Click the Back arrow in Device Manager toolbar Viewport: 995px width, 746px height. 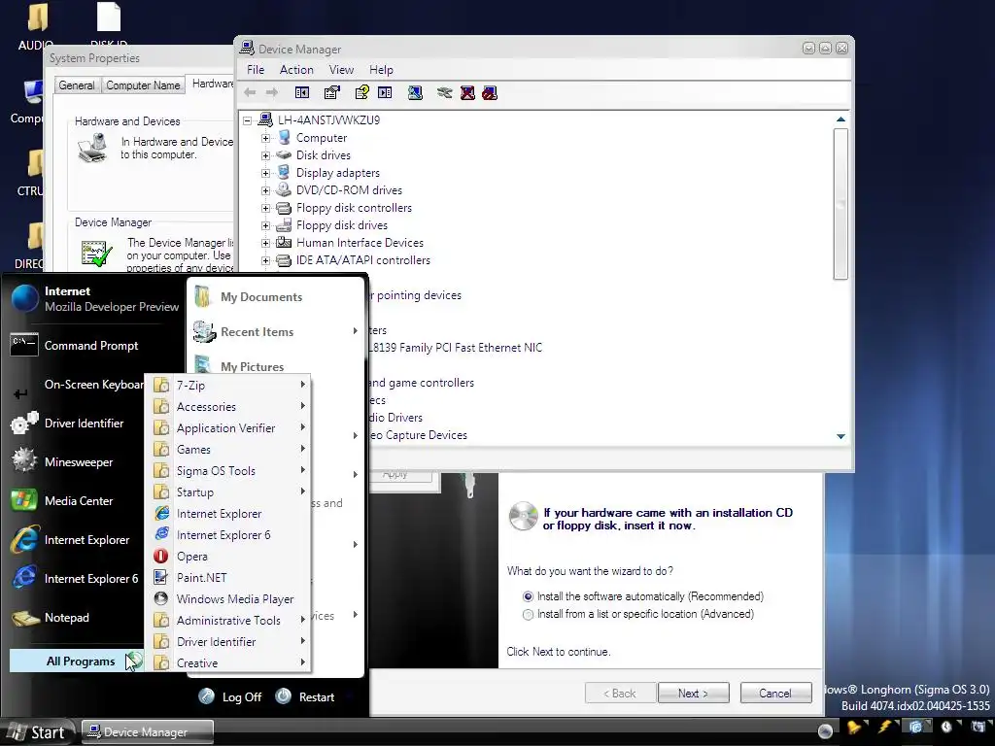(250, 92)
